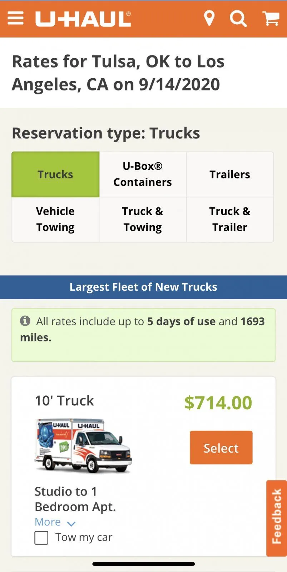Tap the 10' Truck title

[64, 401]
